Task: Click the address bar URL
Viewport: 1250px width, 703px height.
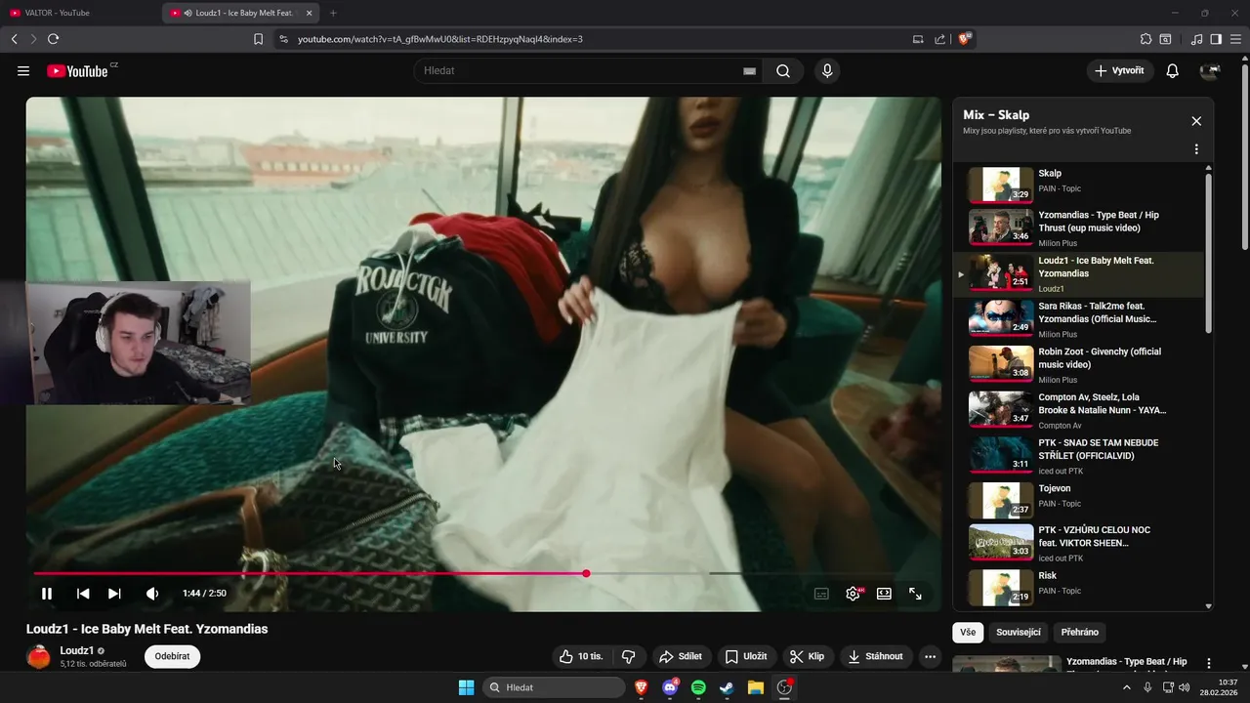Action: (440, 39)
